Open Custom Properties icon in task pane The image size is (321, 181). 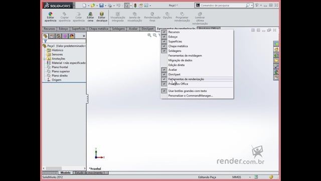click(276, 77)
